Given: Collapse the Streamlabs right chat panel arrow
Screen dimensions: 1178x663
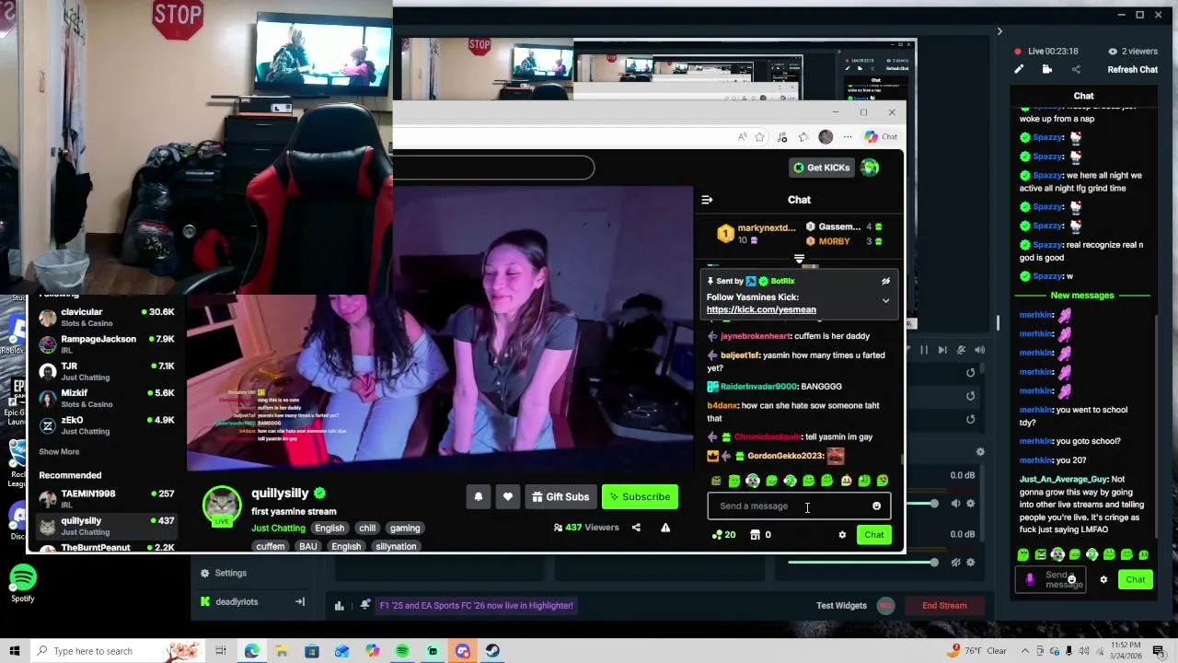Looking at the screenshot, I should click(999, 31).
